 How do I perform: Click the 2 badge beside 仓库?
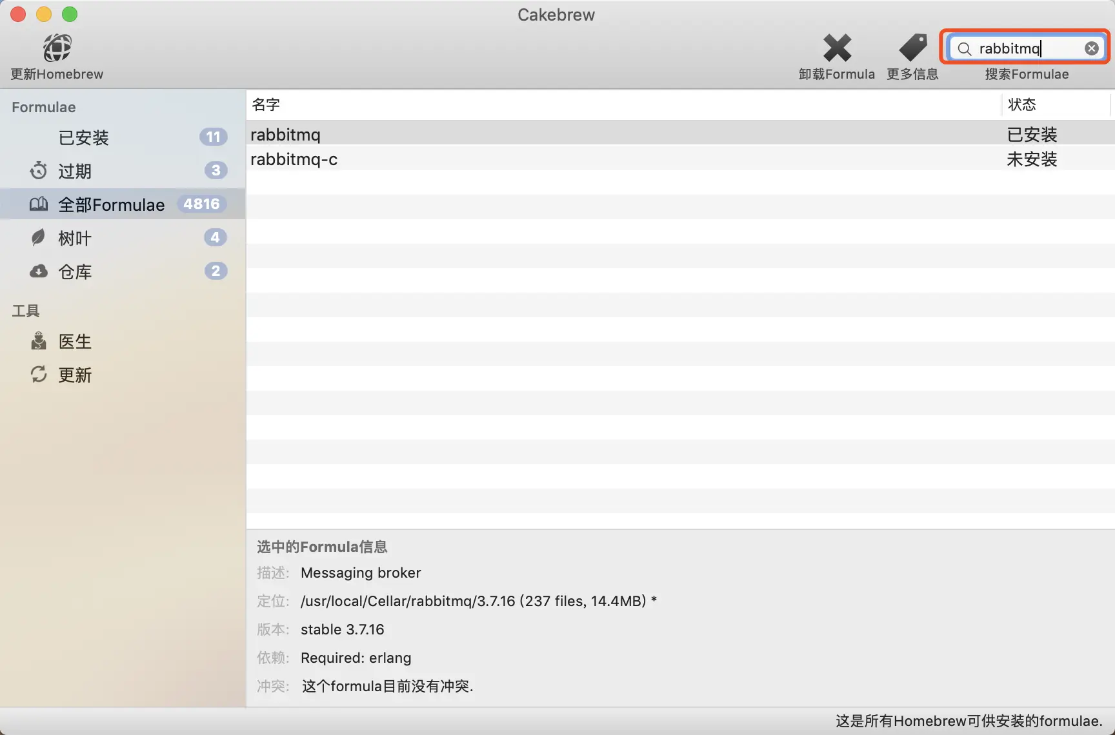216,271
